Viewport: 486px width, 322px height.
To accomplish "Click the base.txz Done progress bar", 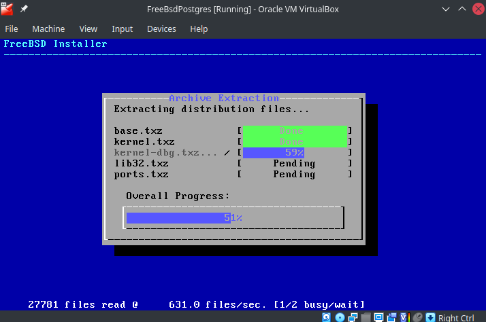I will click(295, 131).
